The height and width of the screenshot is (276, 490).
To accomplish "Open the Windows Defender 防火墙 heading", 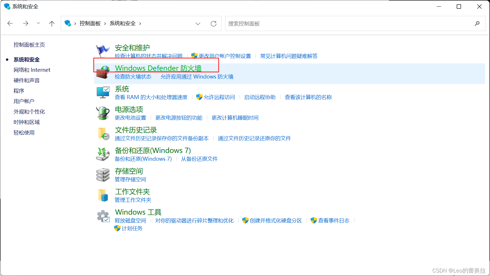I will point(158,68).
